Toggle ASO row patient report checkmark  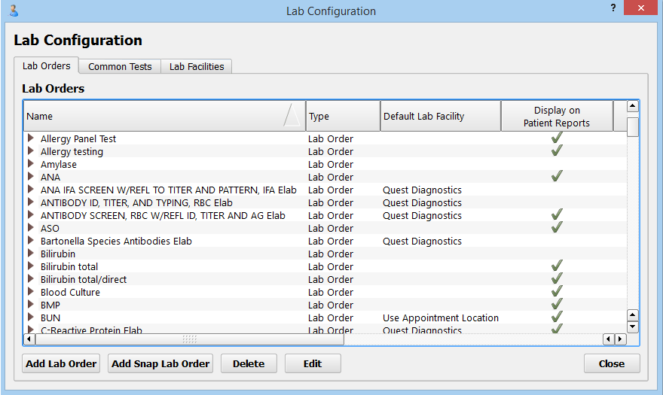pyautogui.click(x=557, y=227)
